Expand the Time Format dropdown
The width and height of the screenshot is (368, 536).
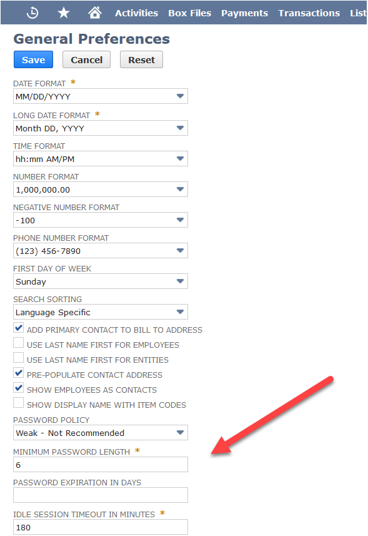pos(101,159)
